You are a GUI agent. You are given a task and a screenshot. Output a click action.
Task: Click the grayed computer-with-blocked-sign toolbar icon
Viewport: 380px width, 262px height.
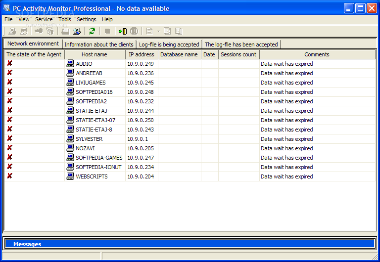(x=24, y=31)
